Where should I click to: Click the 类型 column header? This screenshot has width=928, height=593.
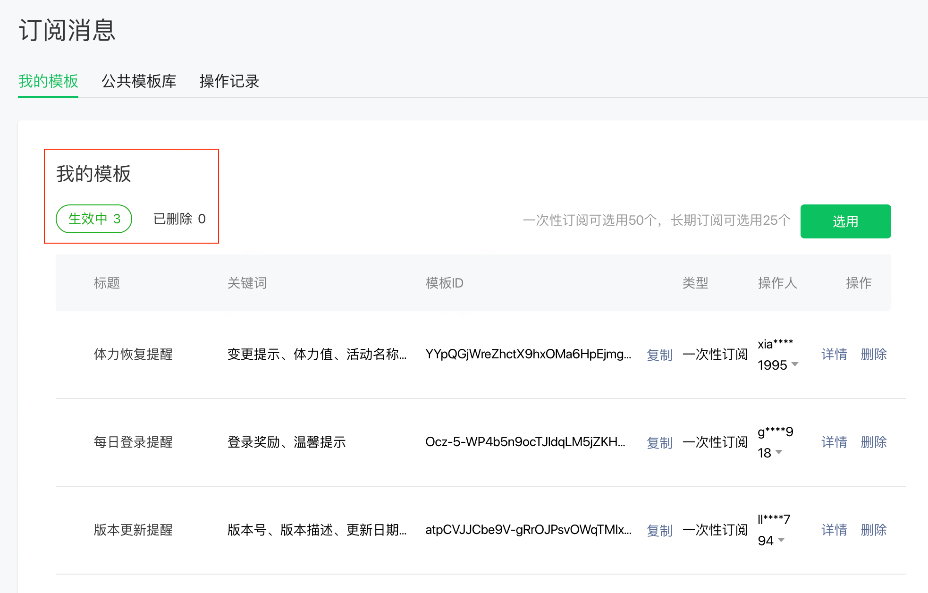pyautogui.click(x=695, y=283)
